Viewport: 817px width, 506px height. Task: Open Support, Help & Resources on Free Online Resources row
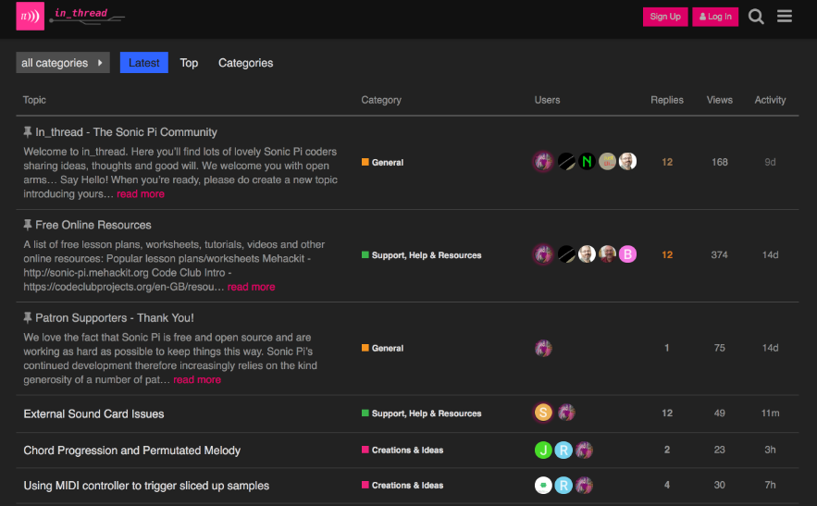(422, 254)
